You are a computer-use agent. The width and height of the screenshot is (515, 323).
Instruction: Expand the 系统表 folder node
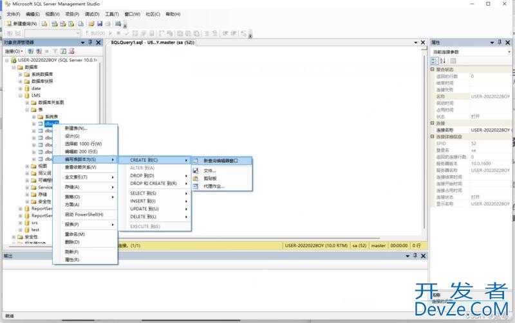coord(34,117)
